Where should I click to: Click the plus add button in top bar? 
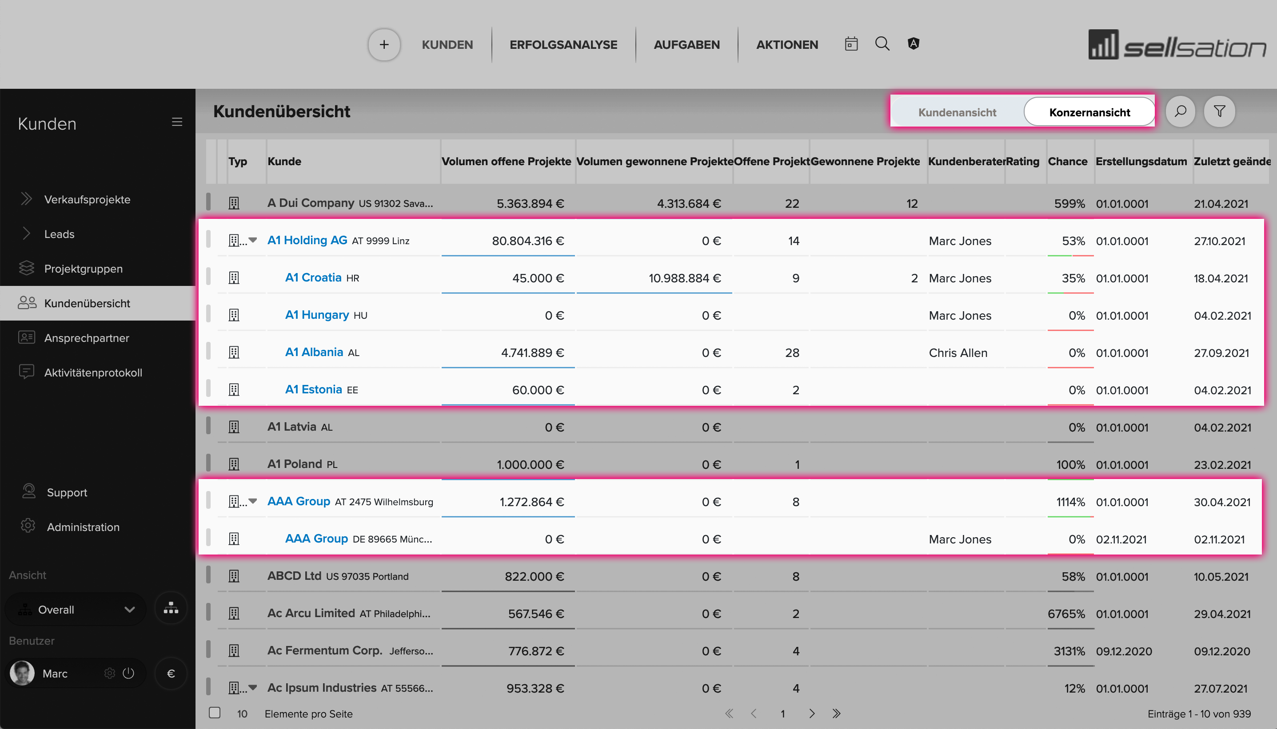click(384, 44)
